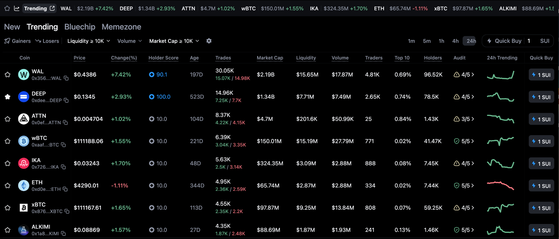Copy the WAL contract address
The width and height of the screenshot is (559, 239).
66,78
